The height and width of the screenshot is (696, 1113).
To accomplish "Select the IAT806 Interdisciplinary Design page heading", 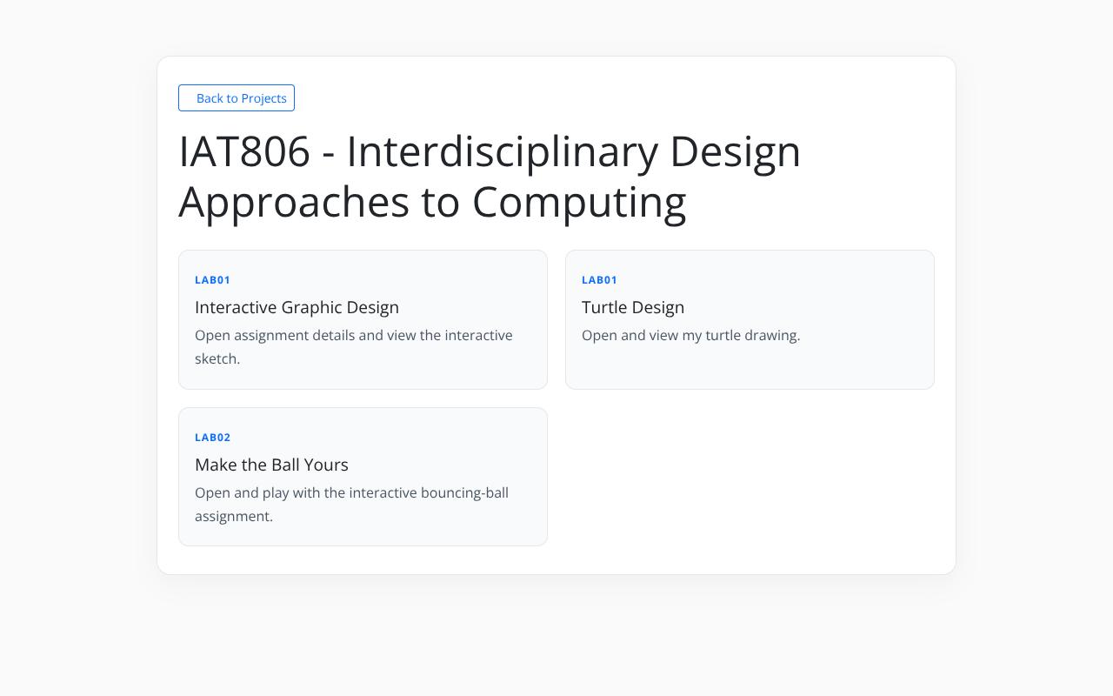I will 490,176.
